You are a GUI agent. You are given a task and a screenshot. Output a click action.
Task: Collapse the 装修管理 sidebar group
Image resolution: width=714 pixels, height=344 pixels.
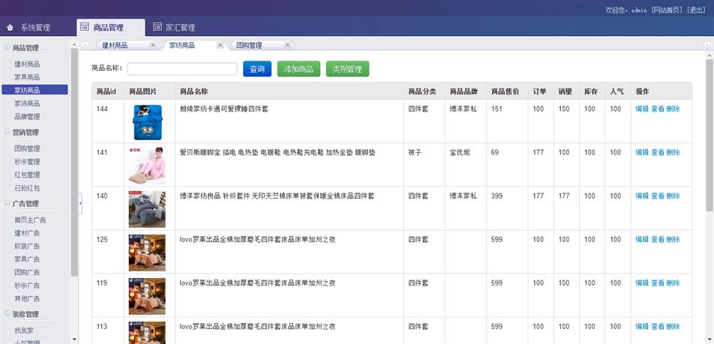point(7,313)
